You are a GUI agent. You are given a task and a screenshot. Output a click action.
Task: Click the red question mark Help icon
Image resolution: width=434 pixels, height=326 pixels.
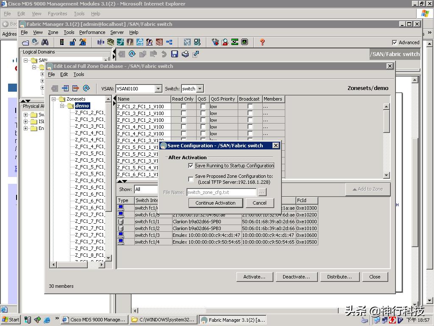pyautogui.click(x=262, y=42)
